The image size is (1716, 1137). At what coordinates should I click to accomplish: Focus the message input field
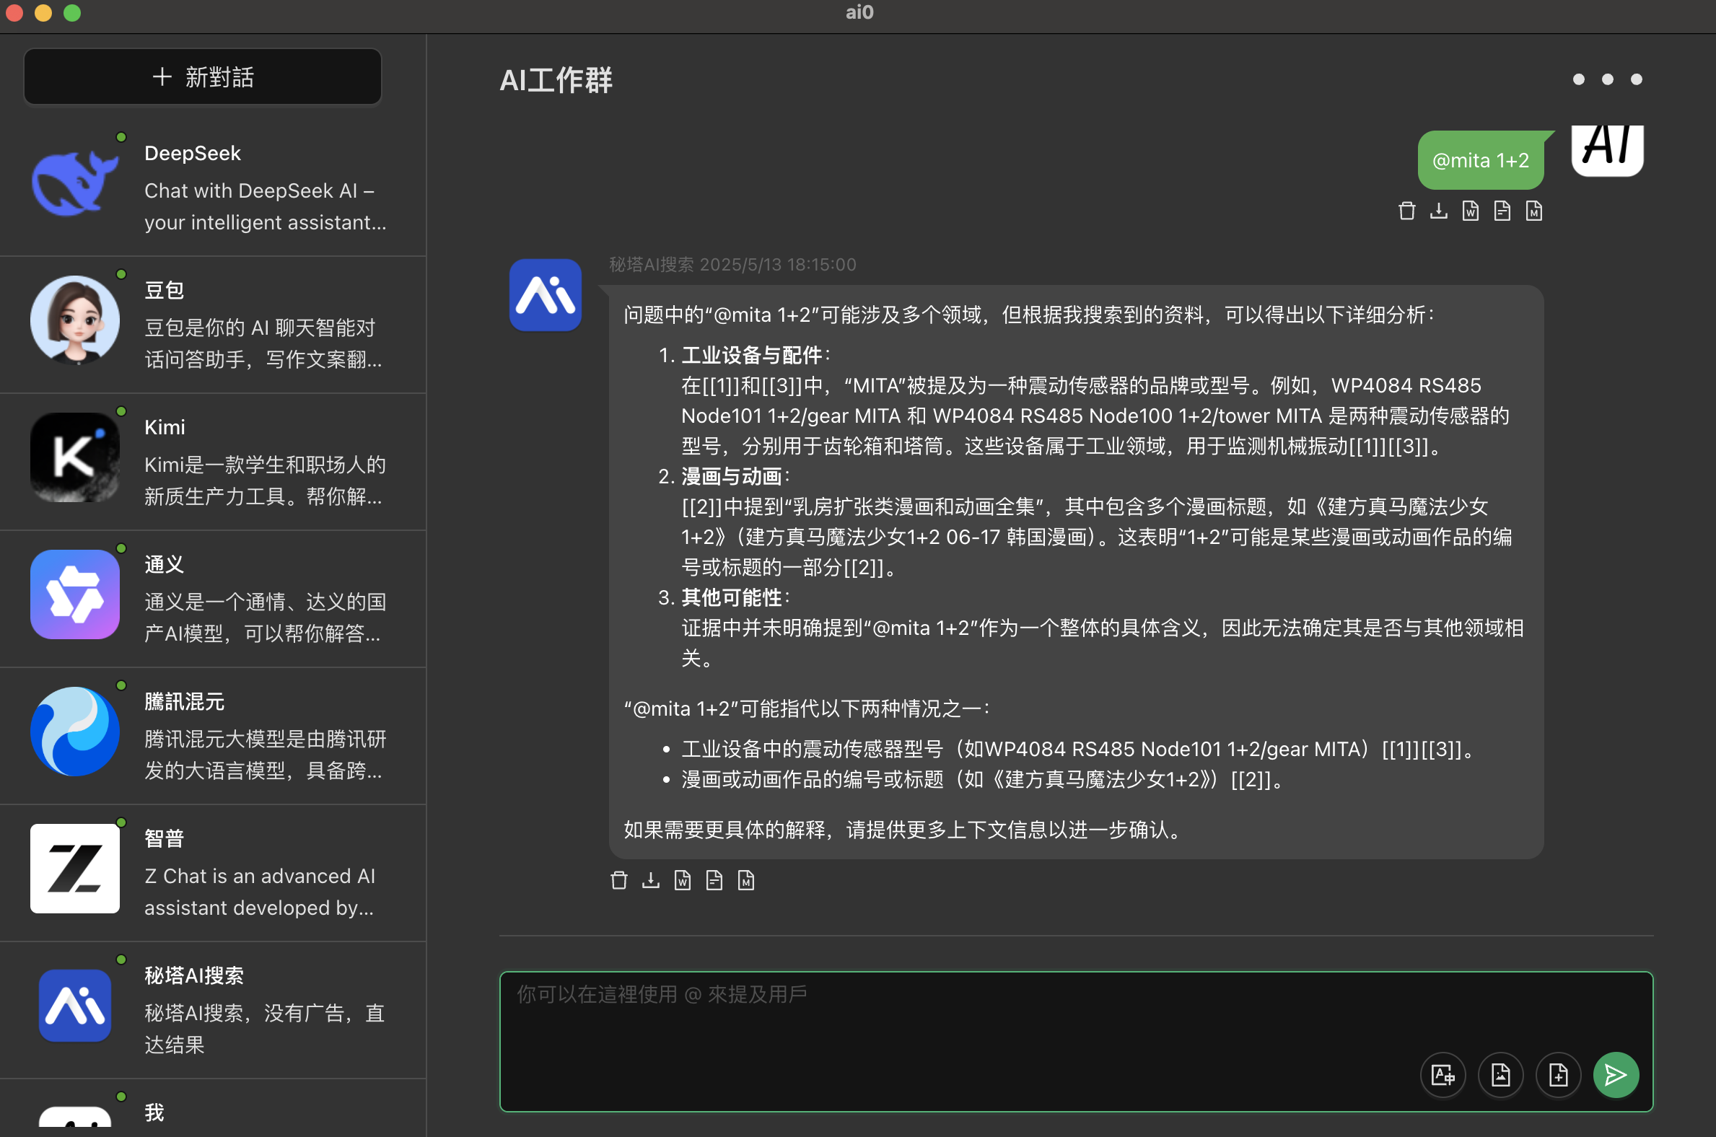tap(1077, 1041)
